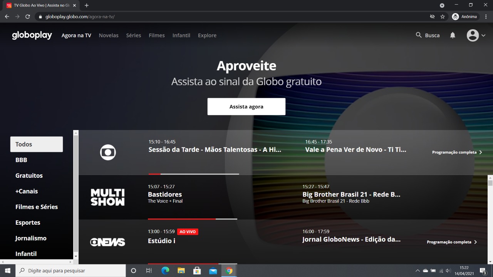Open Chrome's three-dot menu

click(x=486, y=17)
